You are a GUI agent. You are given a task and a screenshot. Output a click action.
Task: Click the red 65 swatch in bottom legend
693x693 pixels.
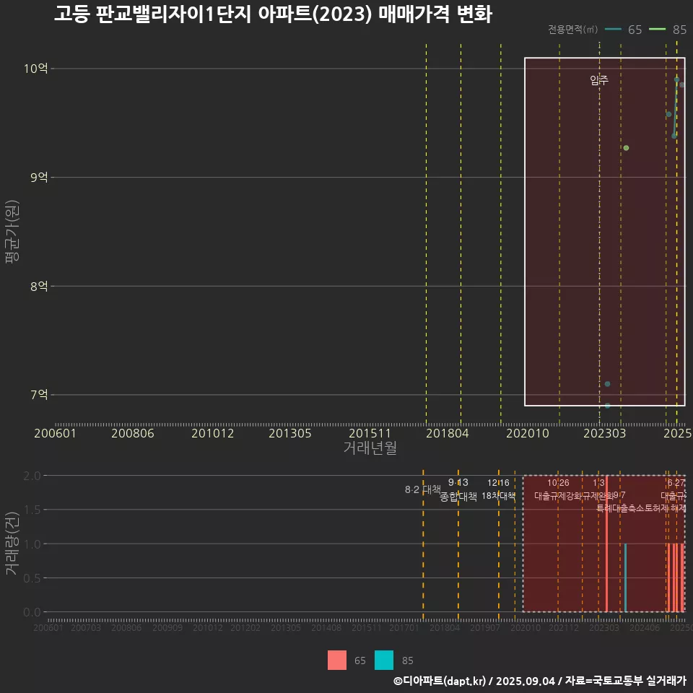pos(337,660)
